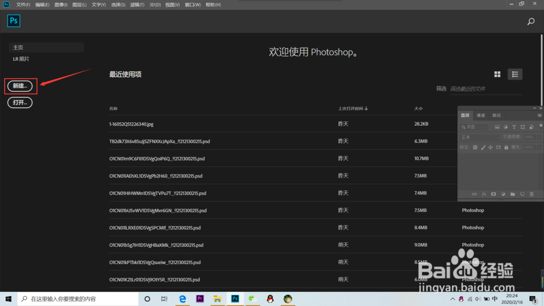Select 主页 in the left sidebar
The image size is (544, 306).
(x=46, y=47)
